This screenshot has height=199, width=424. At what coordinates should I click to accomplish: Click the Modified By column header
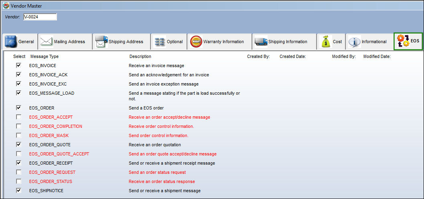pos(344,57)
